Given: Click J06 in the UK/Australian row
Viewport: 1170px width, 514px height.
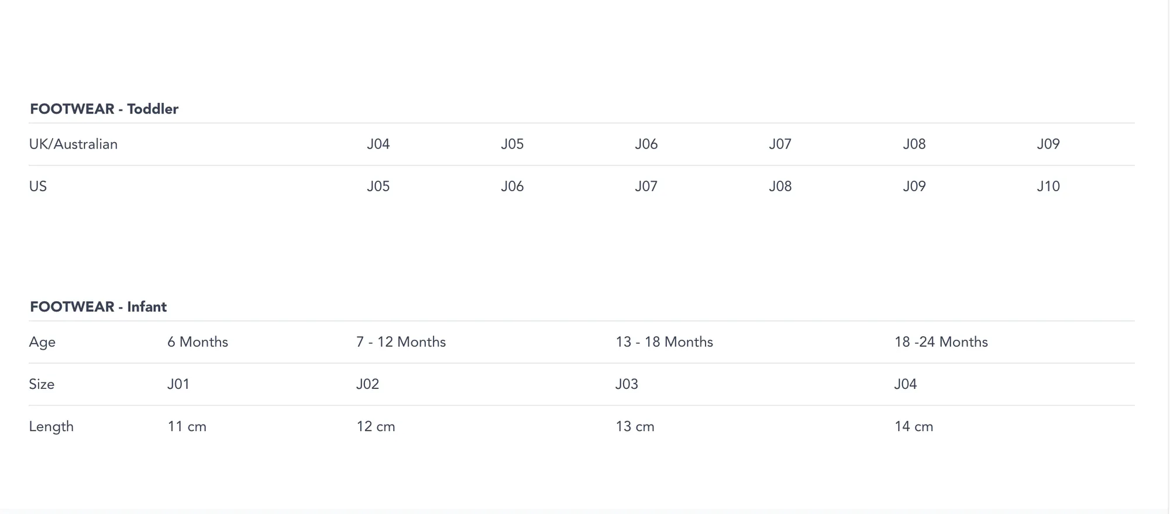Looking at the screenshot, I should click(646, 144).
